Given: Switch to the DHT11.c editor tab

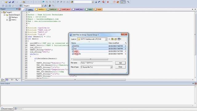Looking at the screenshot, I should [x=40, y=10].
